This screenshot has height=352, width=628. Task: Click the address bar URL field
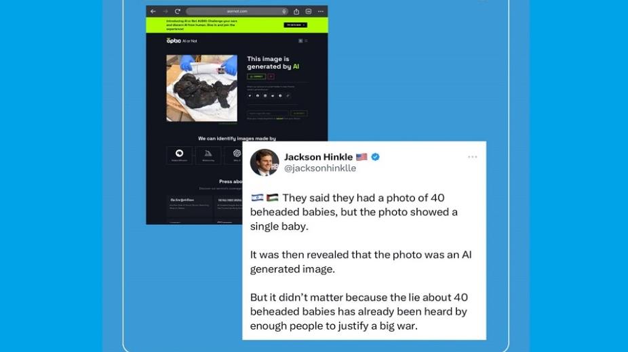click(x=237, y=12)
